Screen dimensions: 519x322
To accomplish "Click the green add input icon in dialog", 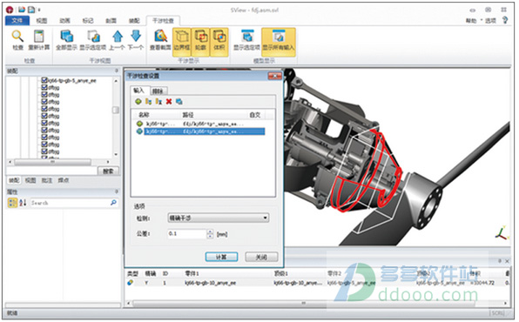I will pyautogui.click(x=138, y=101).
